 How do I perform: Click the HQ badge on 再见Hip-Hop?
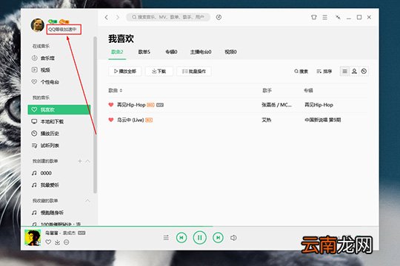pos(151,105)
